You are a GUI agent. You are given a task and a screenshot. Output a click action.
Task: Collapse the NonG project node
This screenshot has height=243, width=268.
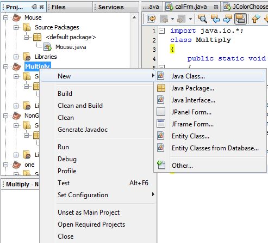6,116
